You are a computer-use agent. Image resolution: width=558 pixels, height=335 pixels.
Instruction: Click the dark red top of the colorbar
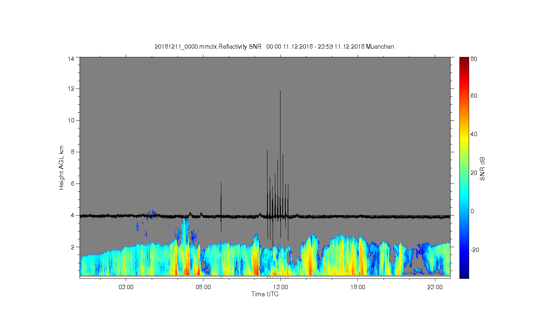tap(464, 61)
